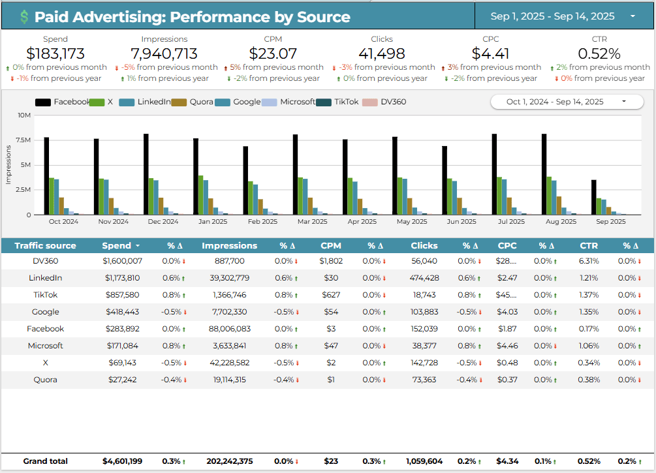Click the CPM value $1,802

[331, 261]
